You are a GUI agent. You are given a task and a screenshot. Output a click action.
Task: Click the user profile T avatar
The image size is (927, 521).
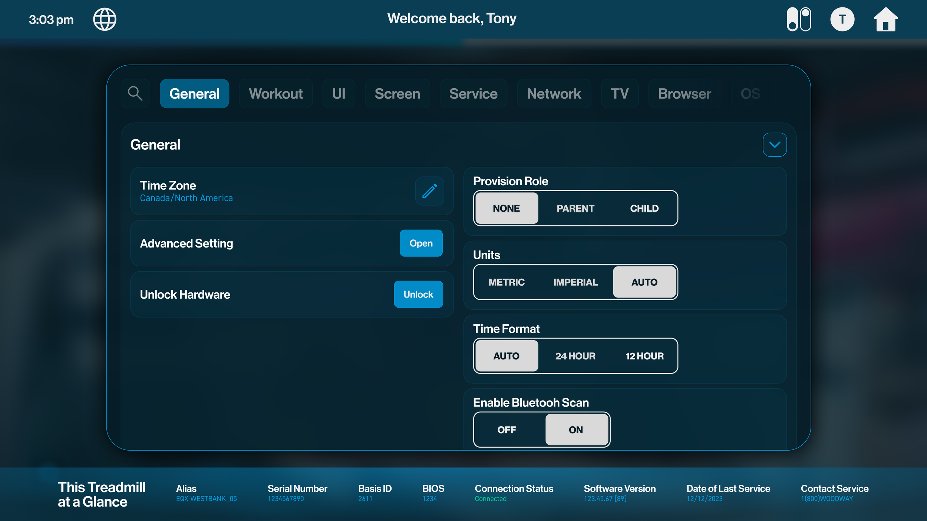pyautogui.click(x=842, y=19)
